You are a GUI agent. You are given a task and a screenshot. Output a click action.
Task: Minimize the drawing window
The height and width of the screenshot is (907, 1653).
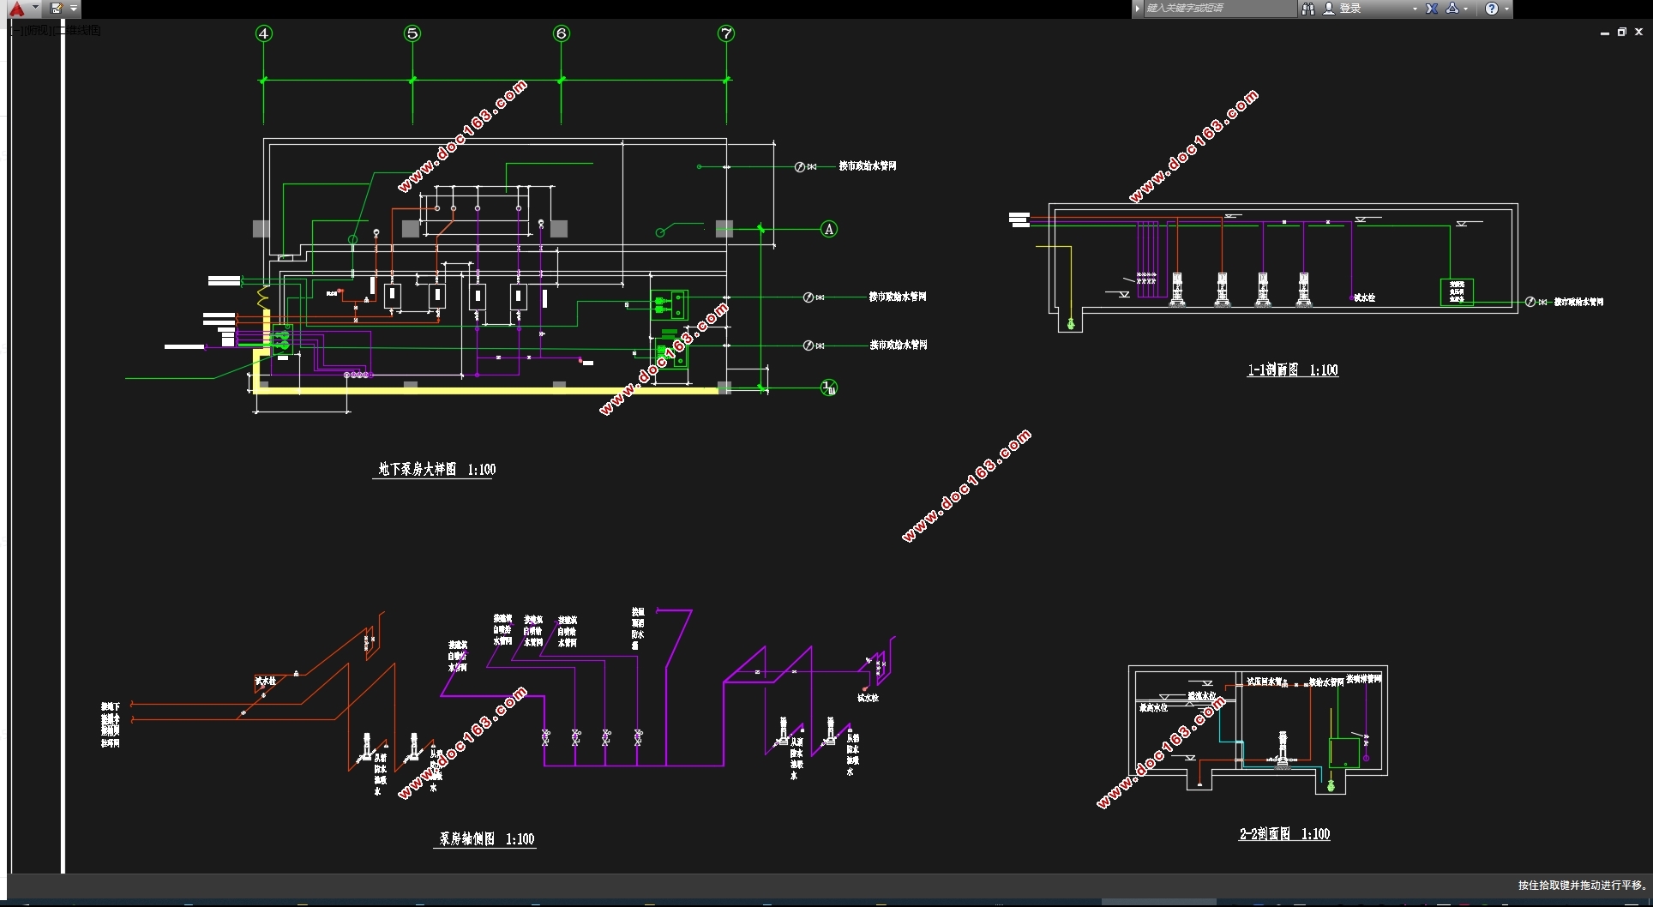(1604, 32)
